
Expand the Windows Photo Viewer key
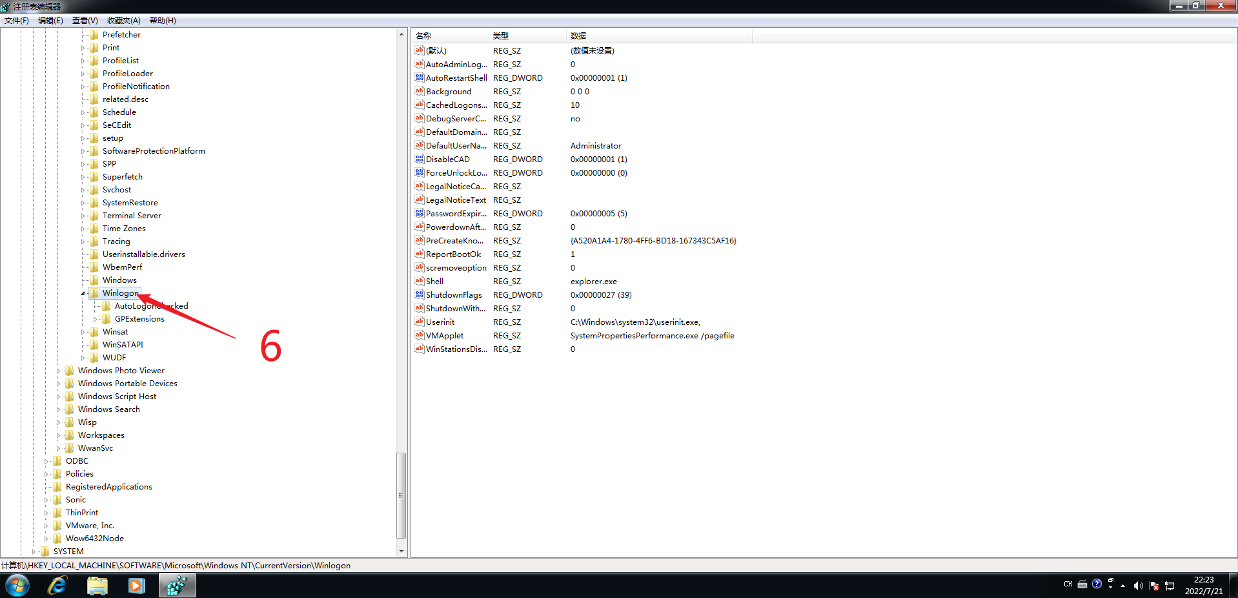tap(59, 371)
